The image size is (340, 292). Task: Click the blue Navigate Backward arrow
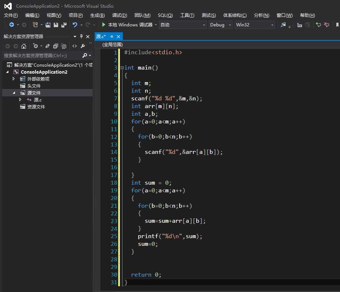[12, 25]
